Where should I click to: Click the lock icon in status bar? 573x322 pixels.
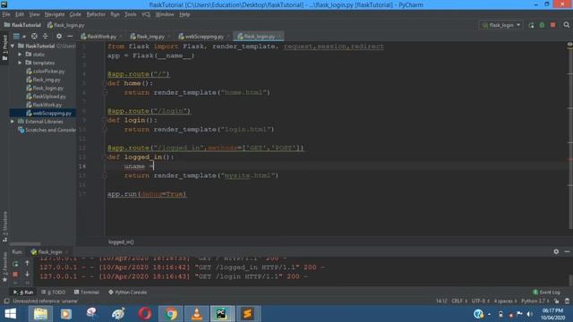[x=556, y=301]
